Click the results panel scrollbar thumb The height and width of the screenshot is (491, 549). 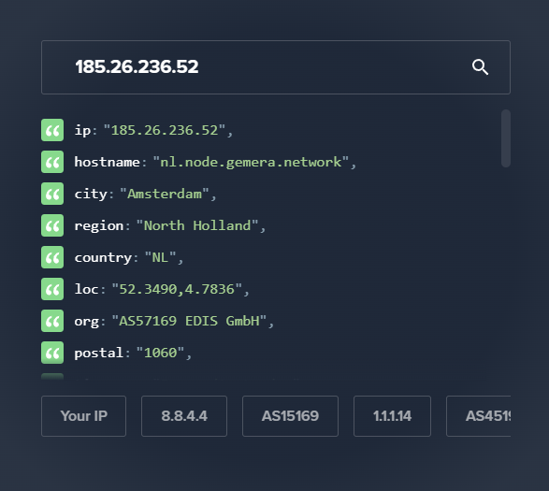click(x=506, y=138)
